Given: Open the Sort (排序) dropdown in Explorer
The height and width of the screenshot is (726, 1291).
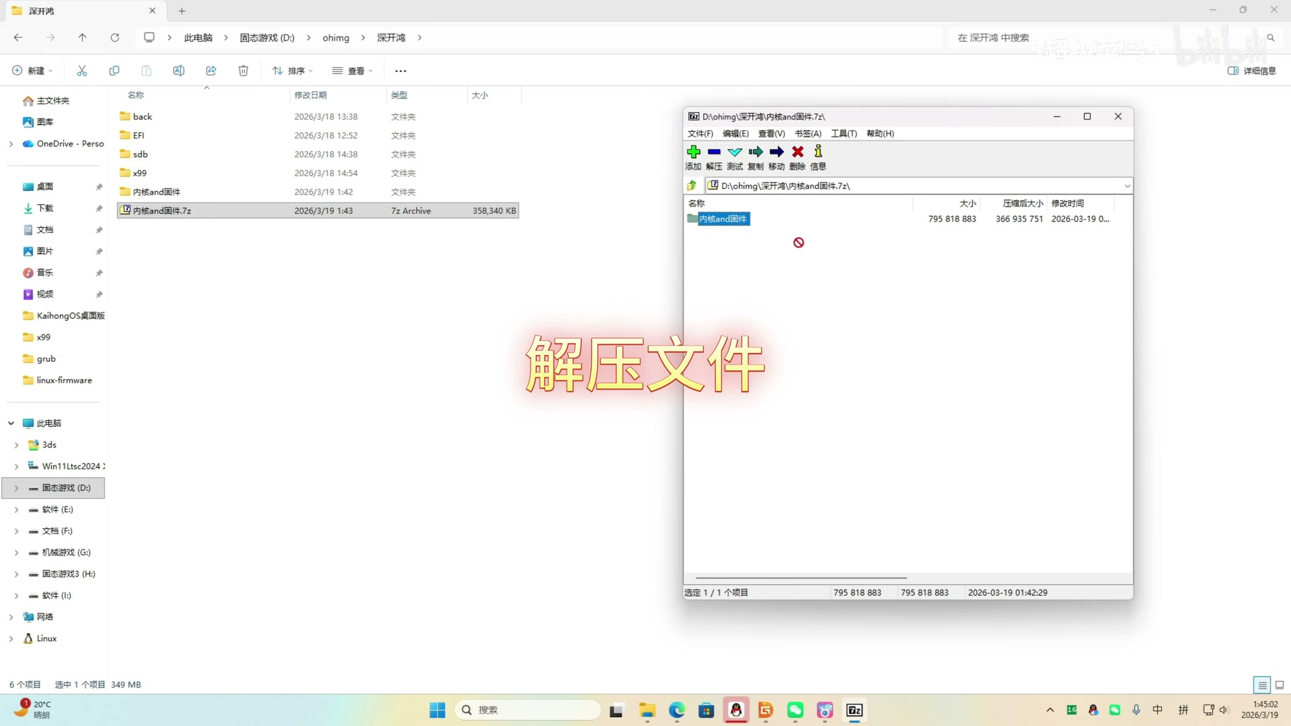Looking at the screenshot, I should point(292,71).
